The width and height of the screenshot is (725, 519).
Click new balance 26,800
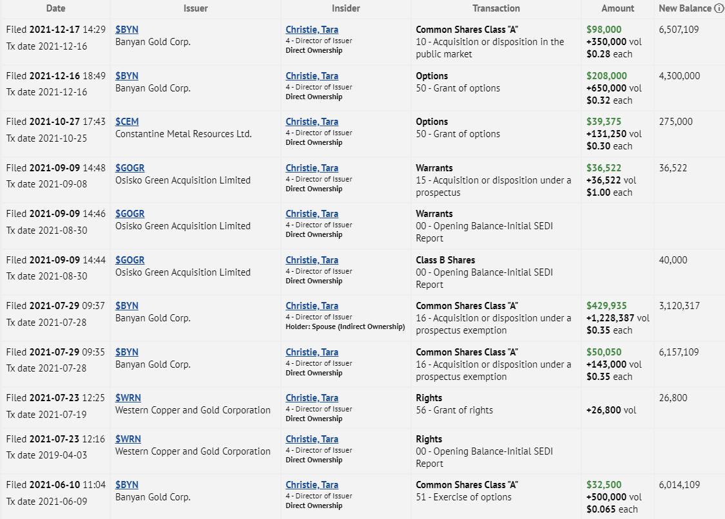673,397
